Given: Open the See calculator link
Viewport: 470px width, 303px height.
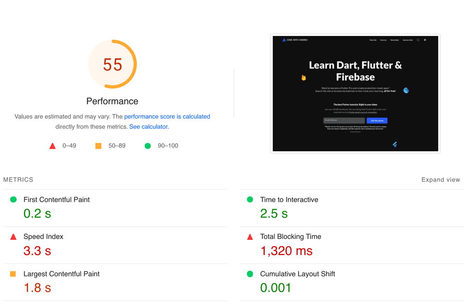Looking at the screenshot, I should [x=149, y=127].
